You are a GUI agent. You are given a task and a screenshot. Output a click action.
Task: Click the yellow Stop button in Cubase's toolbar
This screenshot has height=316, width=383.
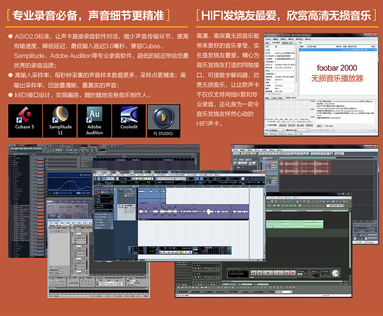pos(143,178)
